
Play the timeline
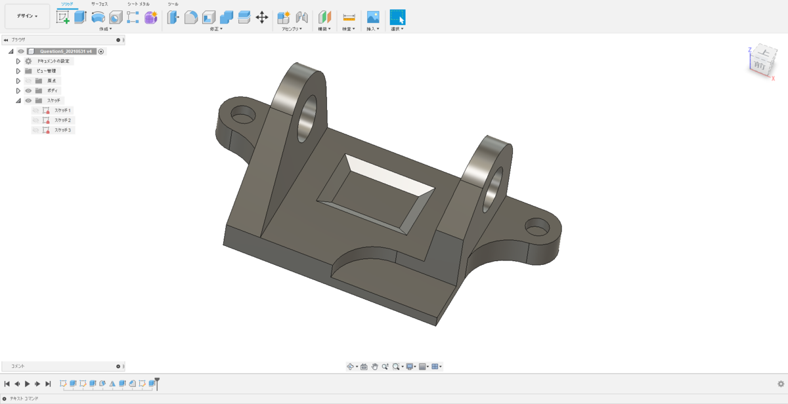pyautogui.click(x=28, y=384)
